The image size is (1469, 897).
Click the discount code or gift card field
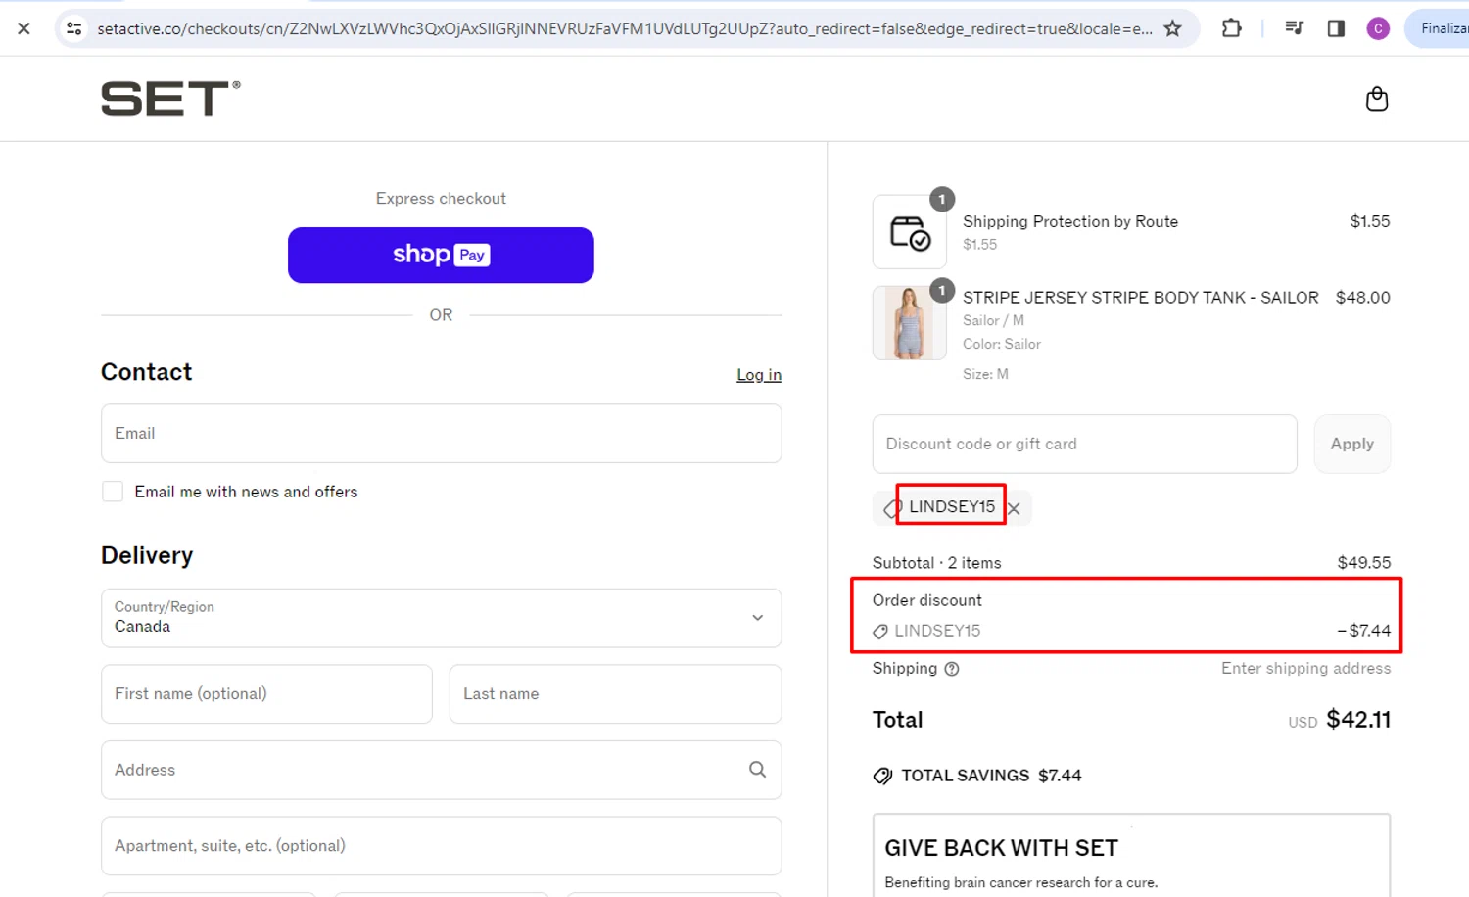(1084, 444)
